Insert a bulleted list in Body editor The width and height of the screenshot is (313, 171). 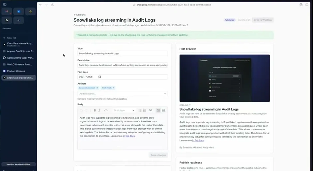(x=140, y=110)
